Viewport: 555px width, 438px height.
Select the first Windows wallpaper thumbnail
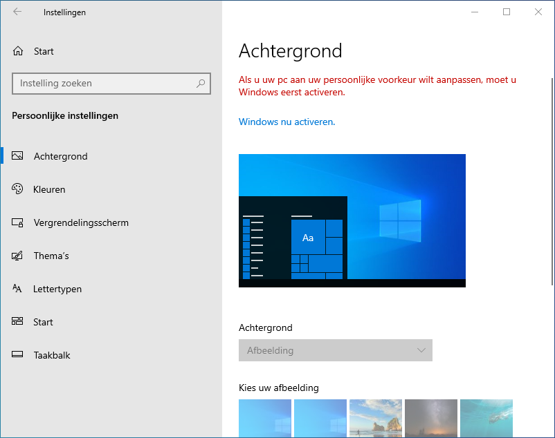click(x=264, y=418)
